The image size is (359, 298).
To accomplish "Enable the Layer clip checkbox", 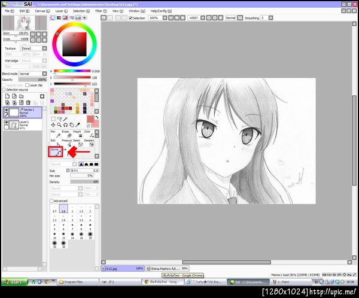I will pos(28,85).
